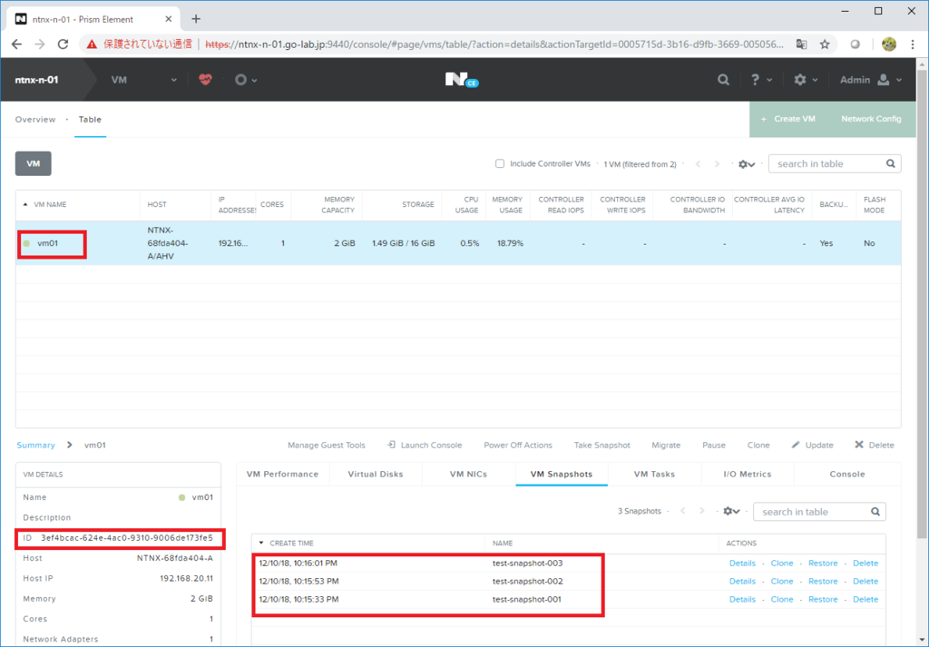Go to next page of VM table
Image resolution: width=929 pixels, height=647 pixels.
point(717,164)
